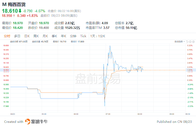Click the 富途牛牛 brand text

tap(39, 122)
